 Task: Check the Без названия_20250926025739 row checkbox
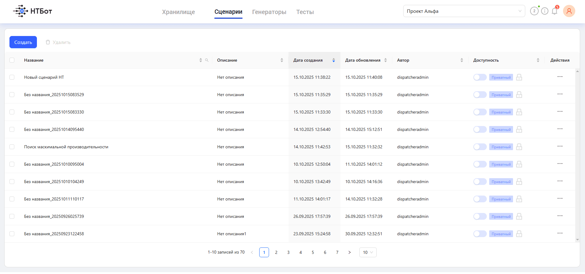(12, 216)
